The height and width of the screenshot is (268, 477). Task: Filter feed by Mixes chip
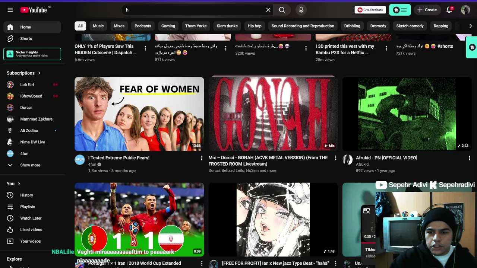click(x=119, y=26)
